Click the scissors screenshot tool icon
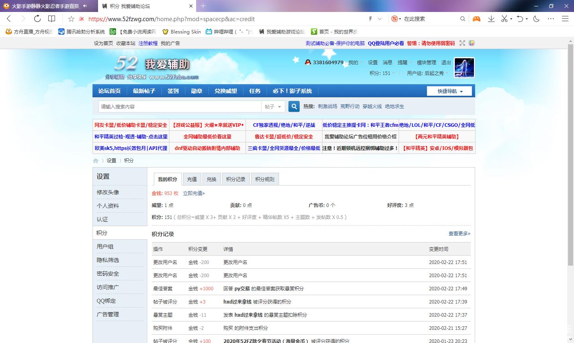This screenshot has height=343, width=574. [x=504, y=19]
